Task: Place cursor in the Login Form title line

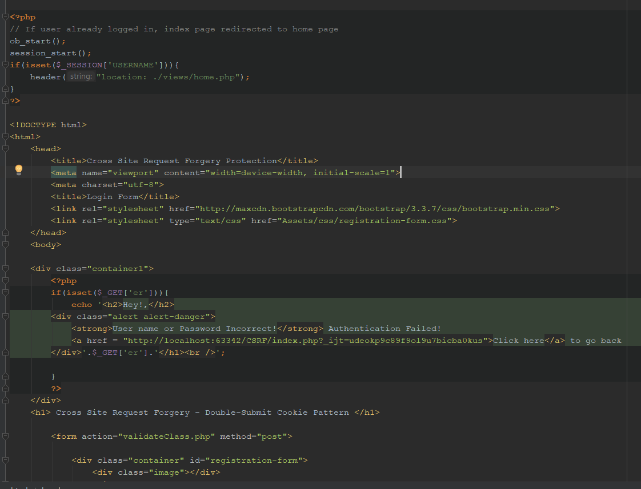Action: (x=114, y=196)
